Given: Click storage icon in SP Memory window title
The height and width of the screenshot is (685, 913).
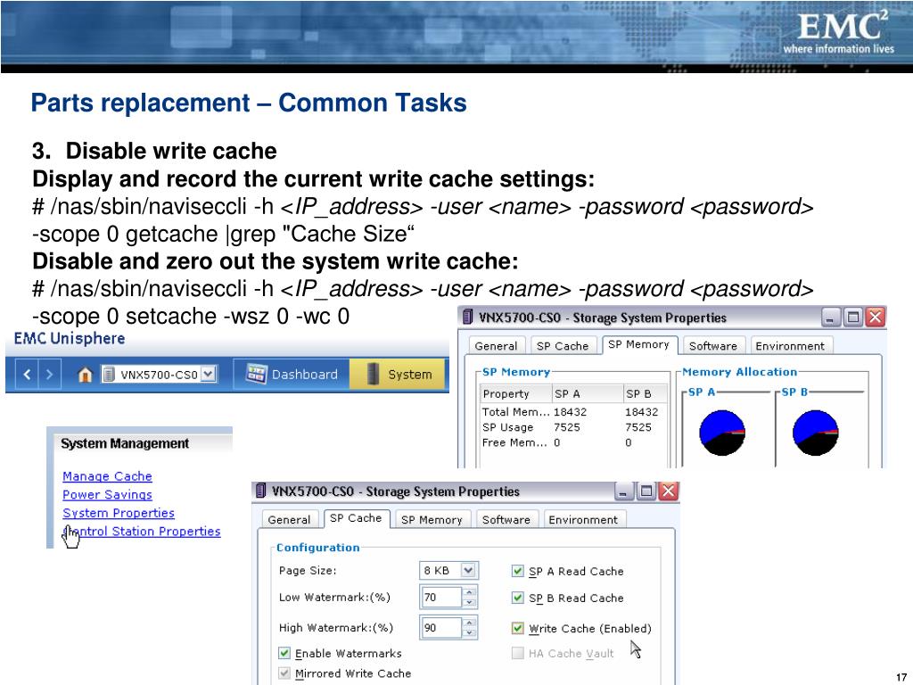Looking at the screenshot, I should [467, 317].
